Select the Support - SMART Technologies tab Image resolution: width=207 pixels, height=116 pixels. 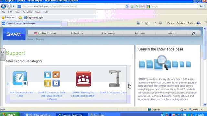tap(31, 24)
